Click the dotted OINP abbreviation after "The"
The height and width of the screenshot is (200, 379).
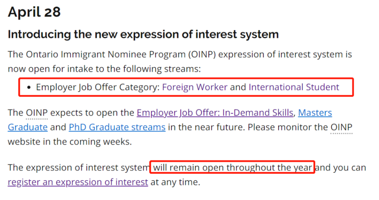tap(37, 113)
